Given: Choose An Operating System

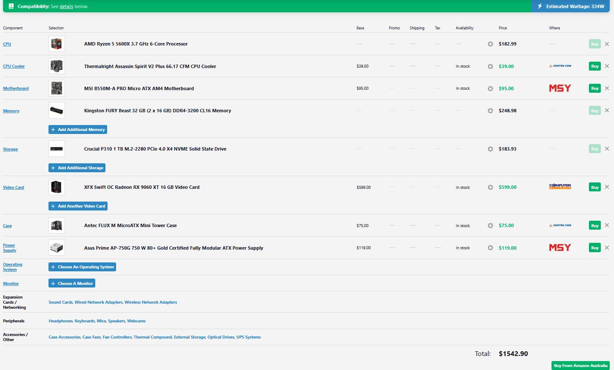Looking at the screenshot, I should coord(82,267).
